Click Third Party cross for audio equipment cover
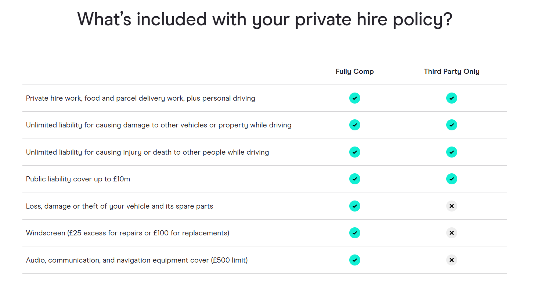The width and height of the screenshot is (534, 289). point(452,260)
